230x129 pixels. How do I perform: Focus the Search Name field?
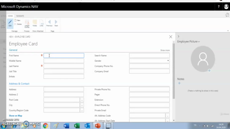pos(149,56)
